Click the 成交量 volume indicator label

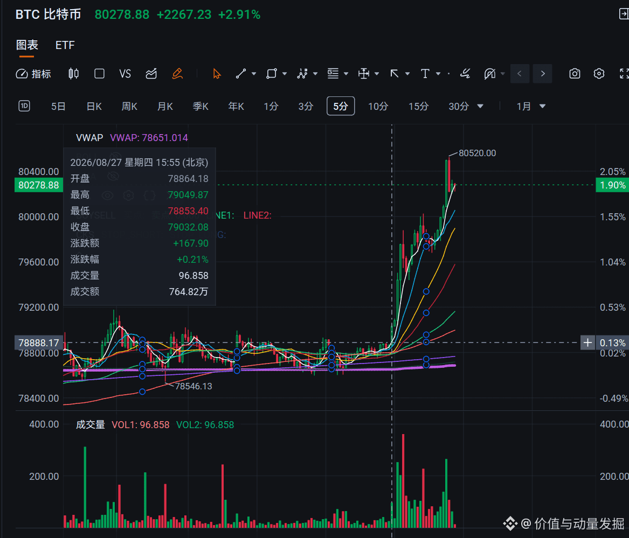coord(90,425)
